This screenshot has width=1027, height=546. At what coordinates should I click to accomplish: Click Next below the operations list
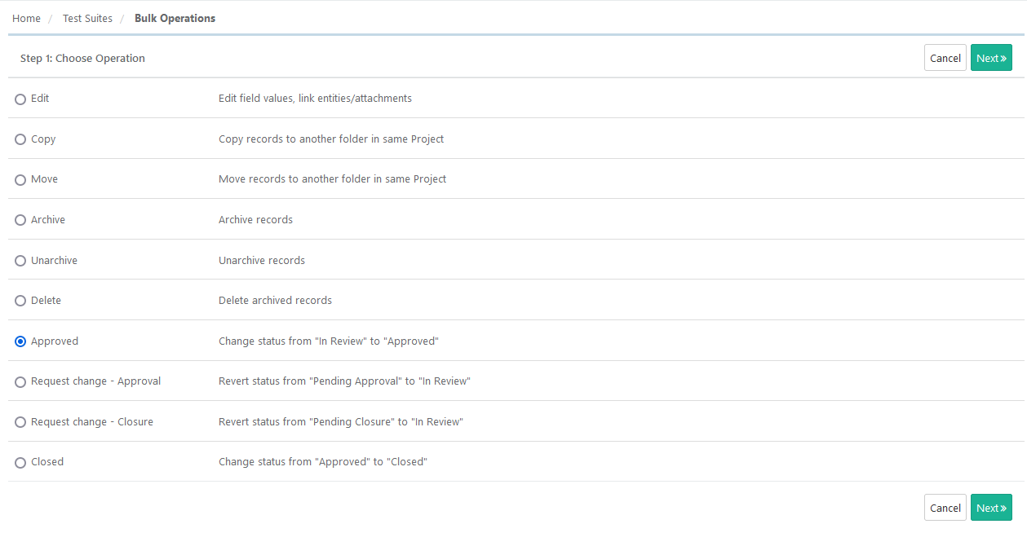[990, 508]
